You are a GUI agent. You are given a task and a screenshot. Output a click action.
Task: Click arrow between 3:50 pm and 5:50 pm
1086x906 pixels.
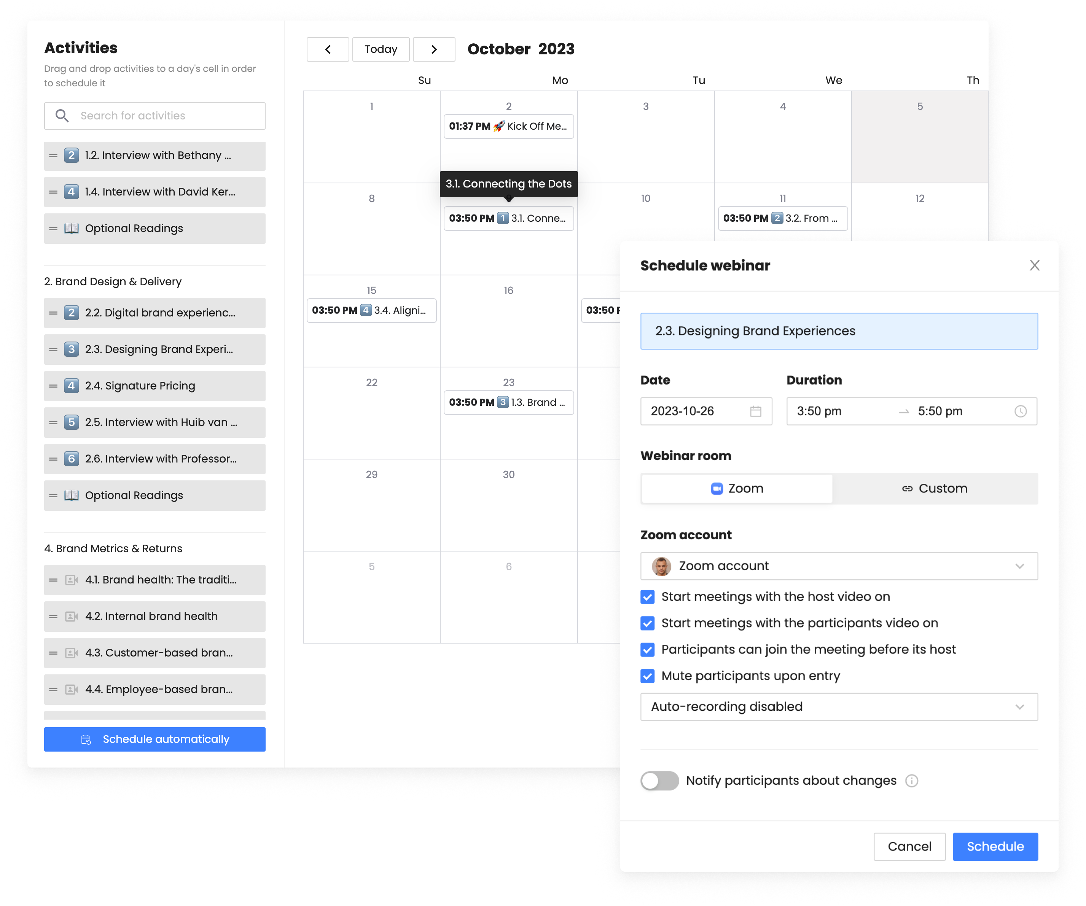point(903,412)
